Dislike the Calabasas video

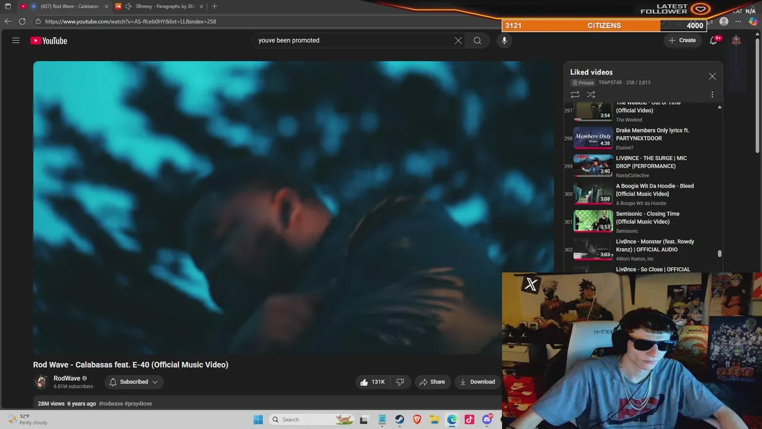(400, 382)
